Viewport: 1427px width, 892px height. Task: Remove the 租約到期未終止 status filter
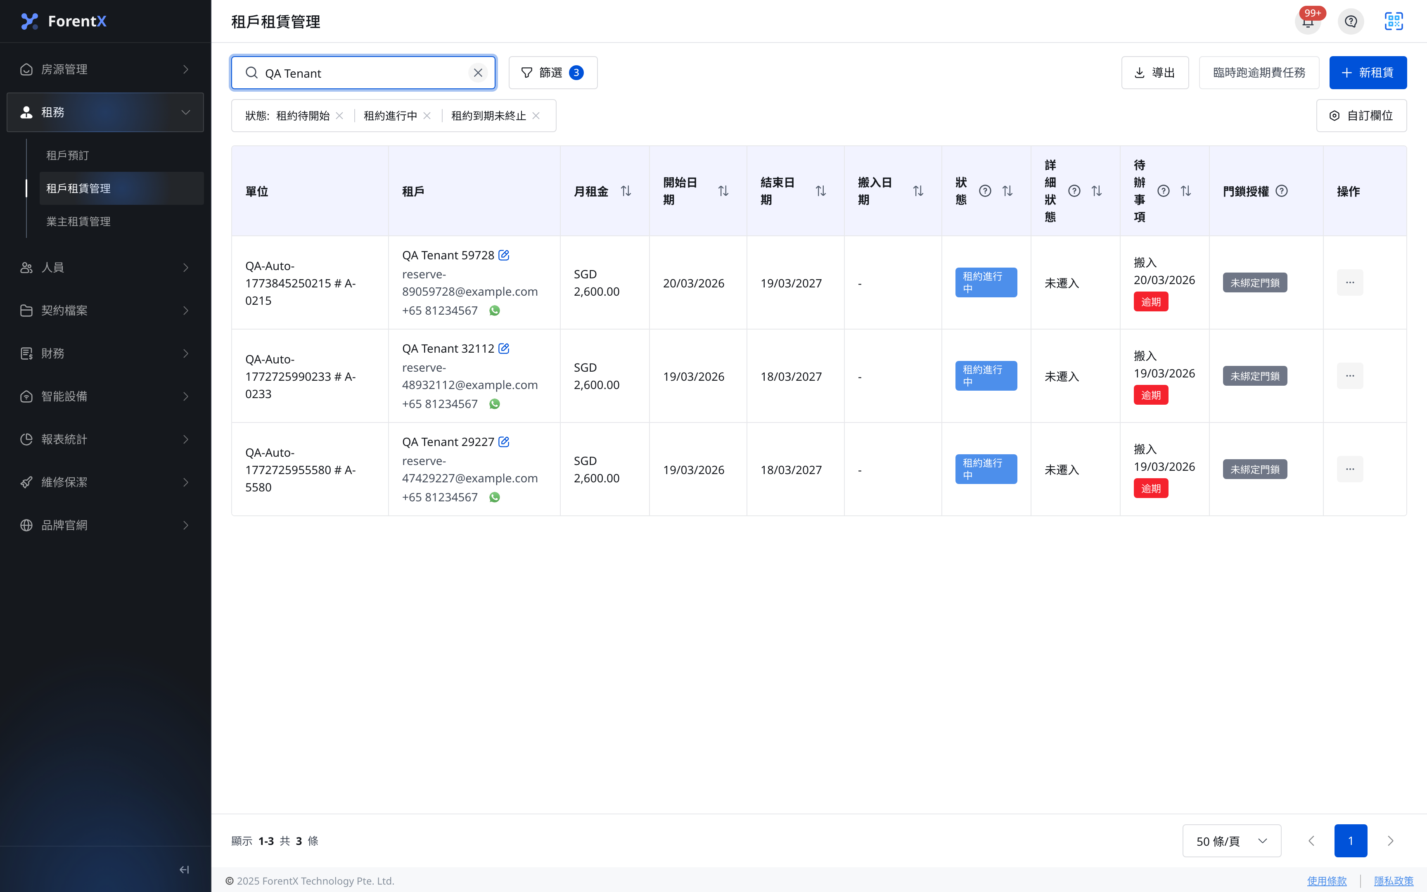[536, 116]
